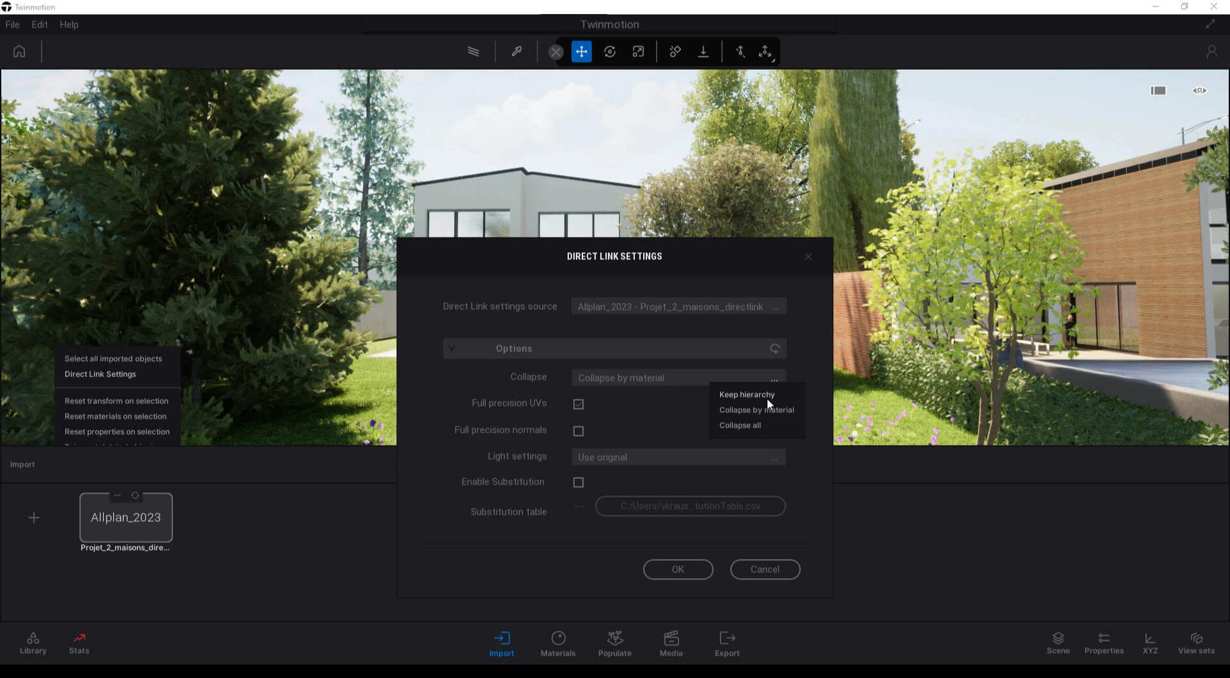Confirm dialog with OK button
1230x678 pixels.
click(x=678, y=569)
